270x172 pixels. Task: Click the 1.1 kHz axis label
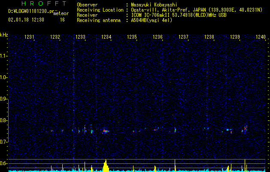coord(3,56)
